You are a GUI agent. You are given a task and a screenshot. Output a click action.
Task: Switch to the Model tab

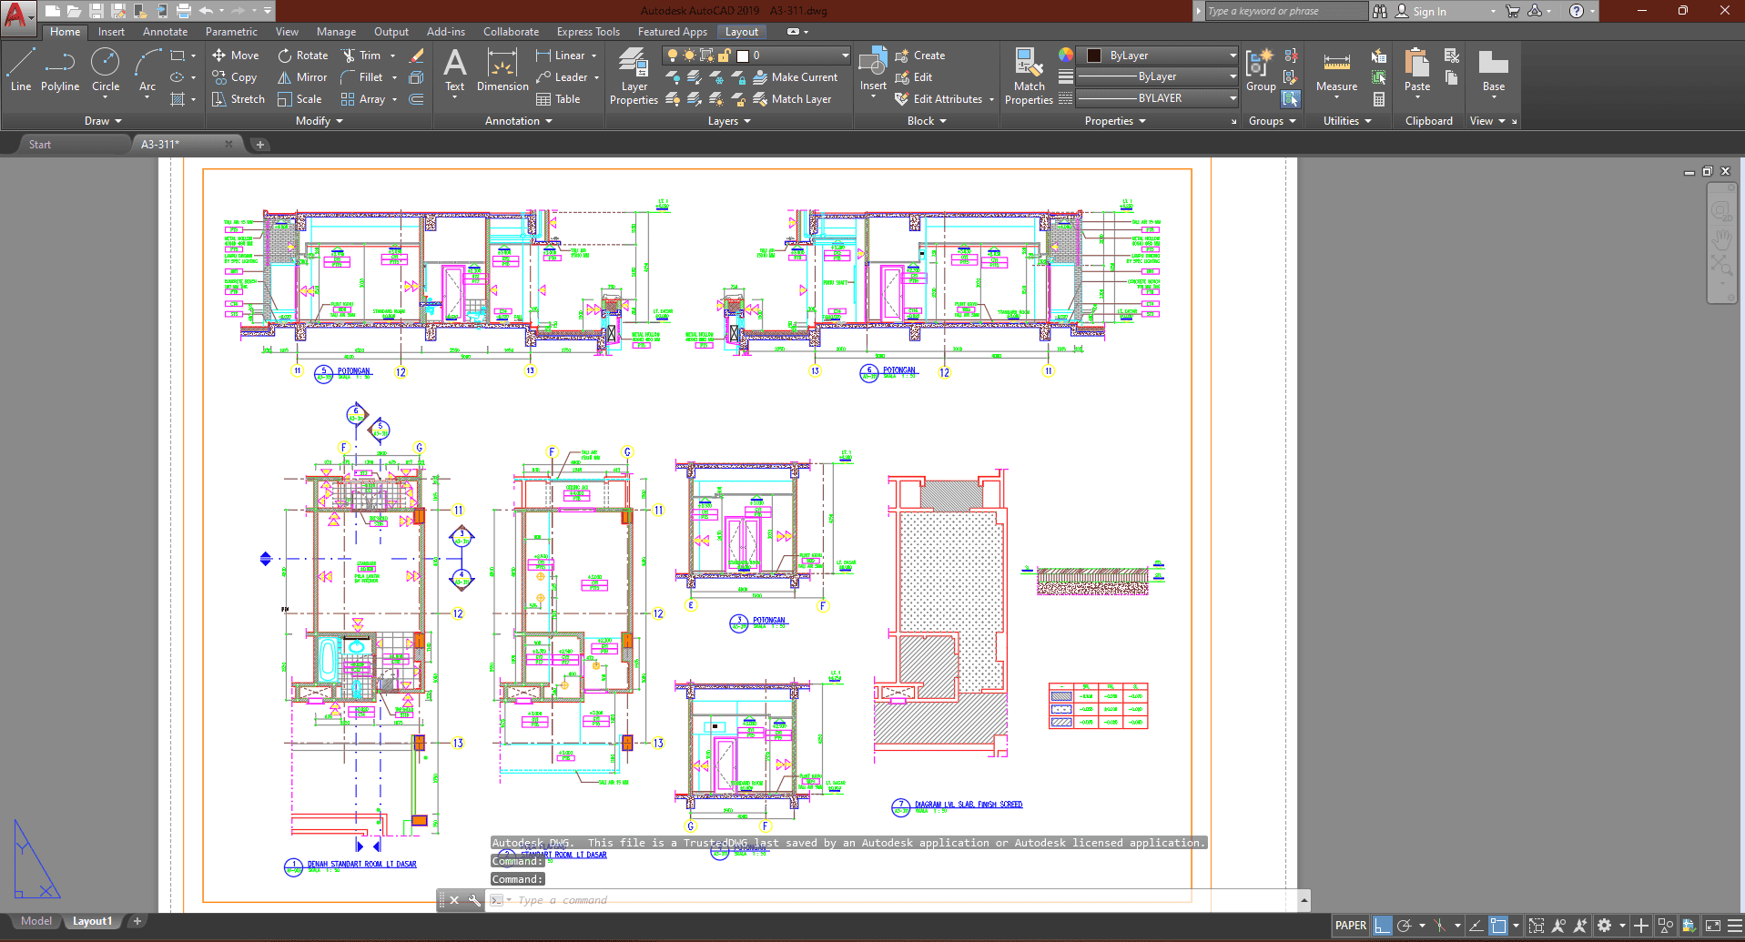[36, 921]
